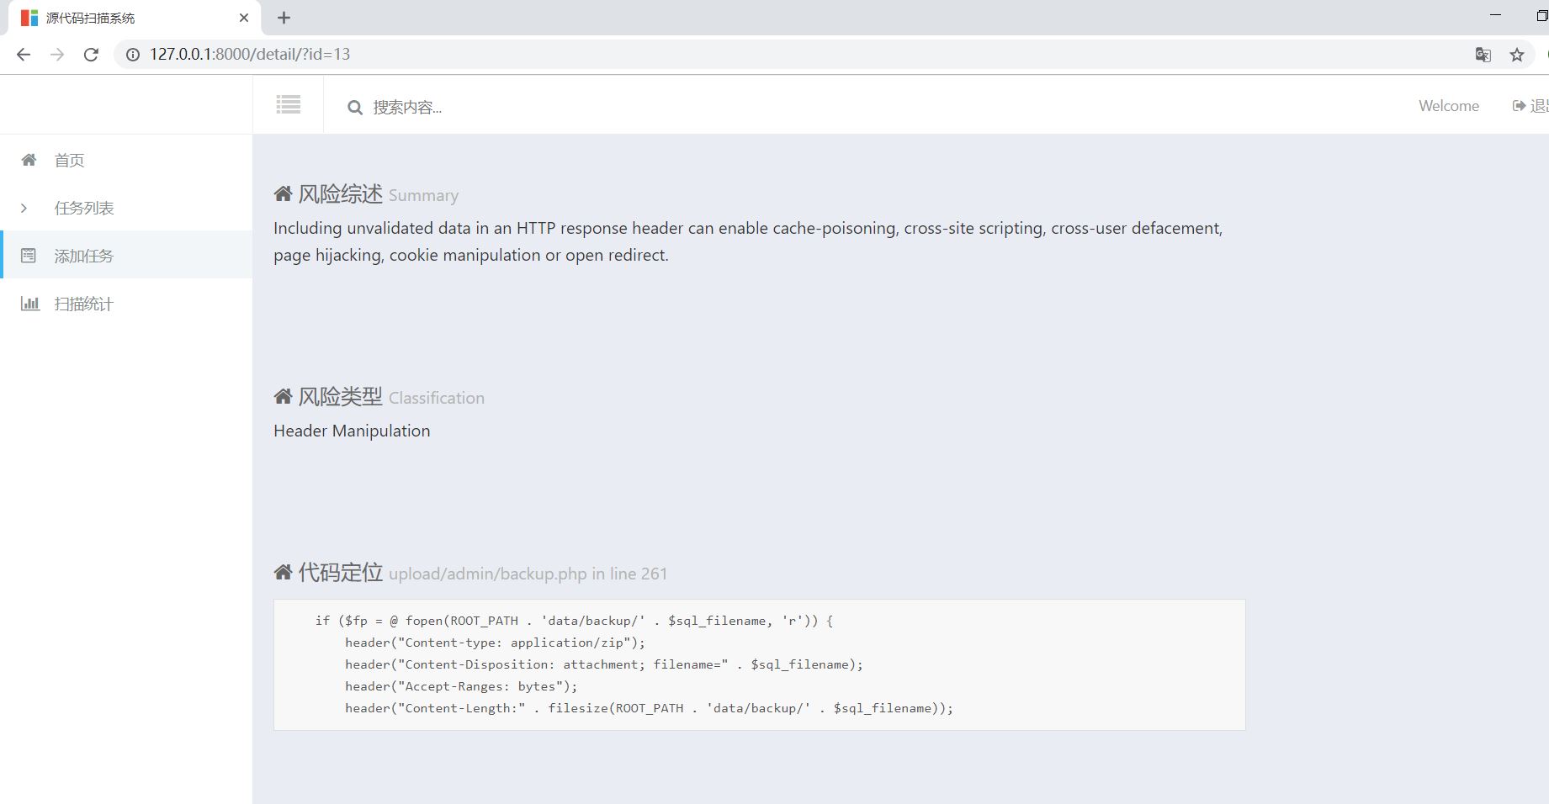Click the browser back arrow

click(x=24, y=55)
